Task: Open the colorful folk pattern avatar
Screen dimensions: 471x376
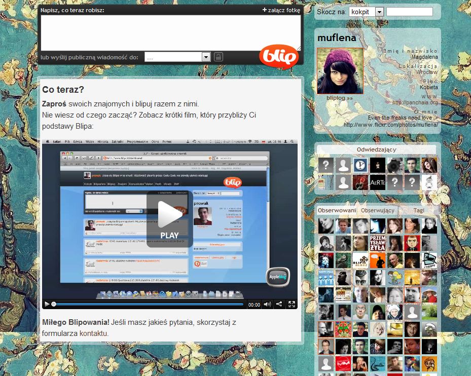Action: click(343, 329)
